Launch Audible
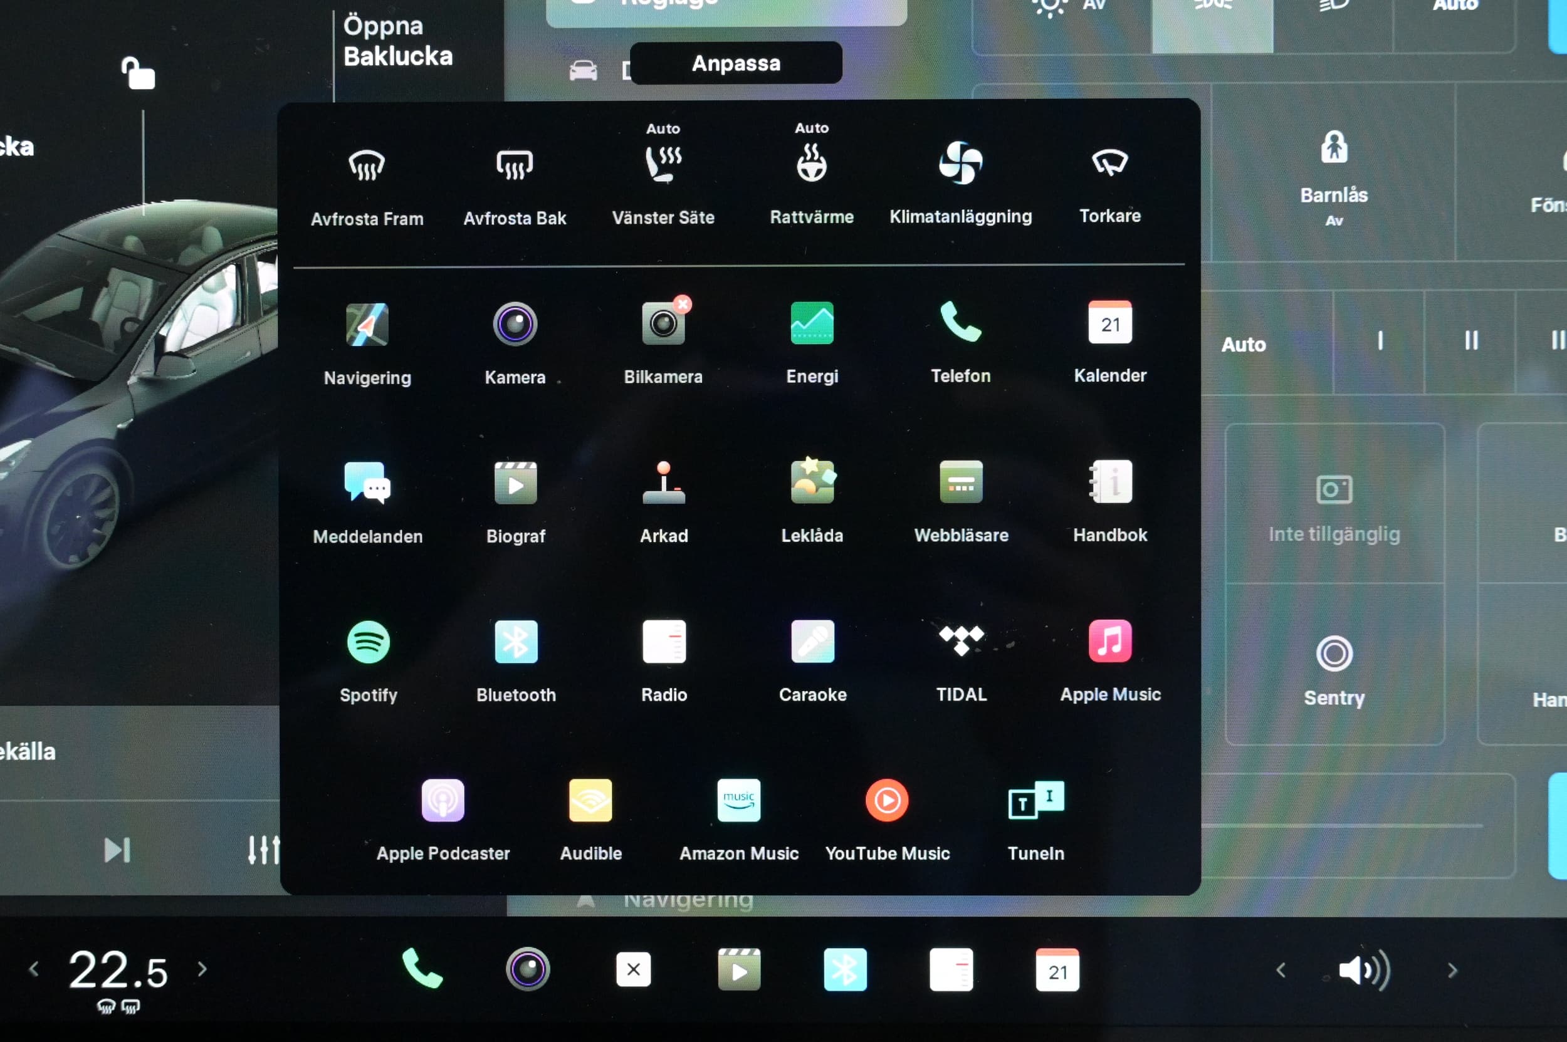Viewport: 1567px width, 1042px height. click(590, 801)
